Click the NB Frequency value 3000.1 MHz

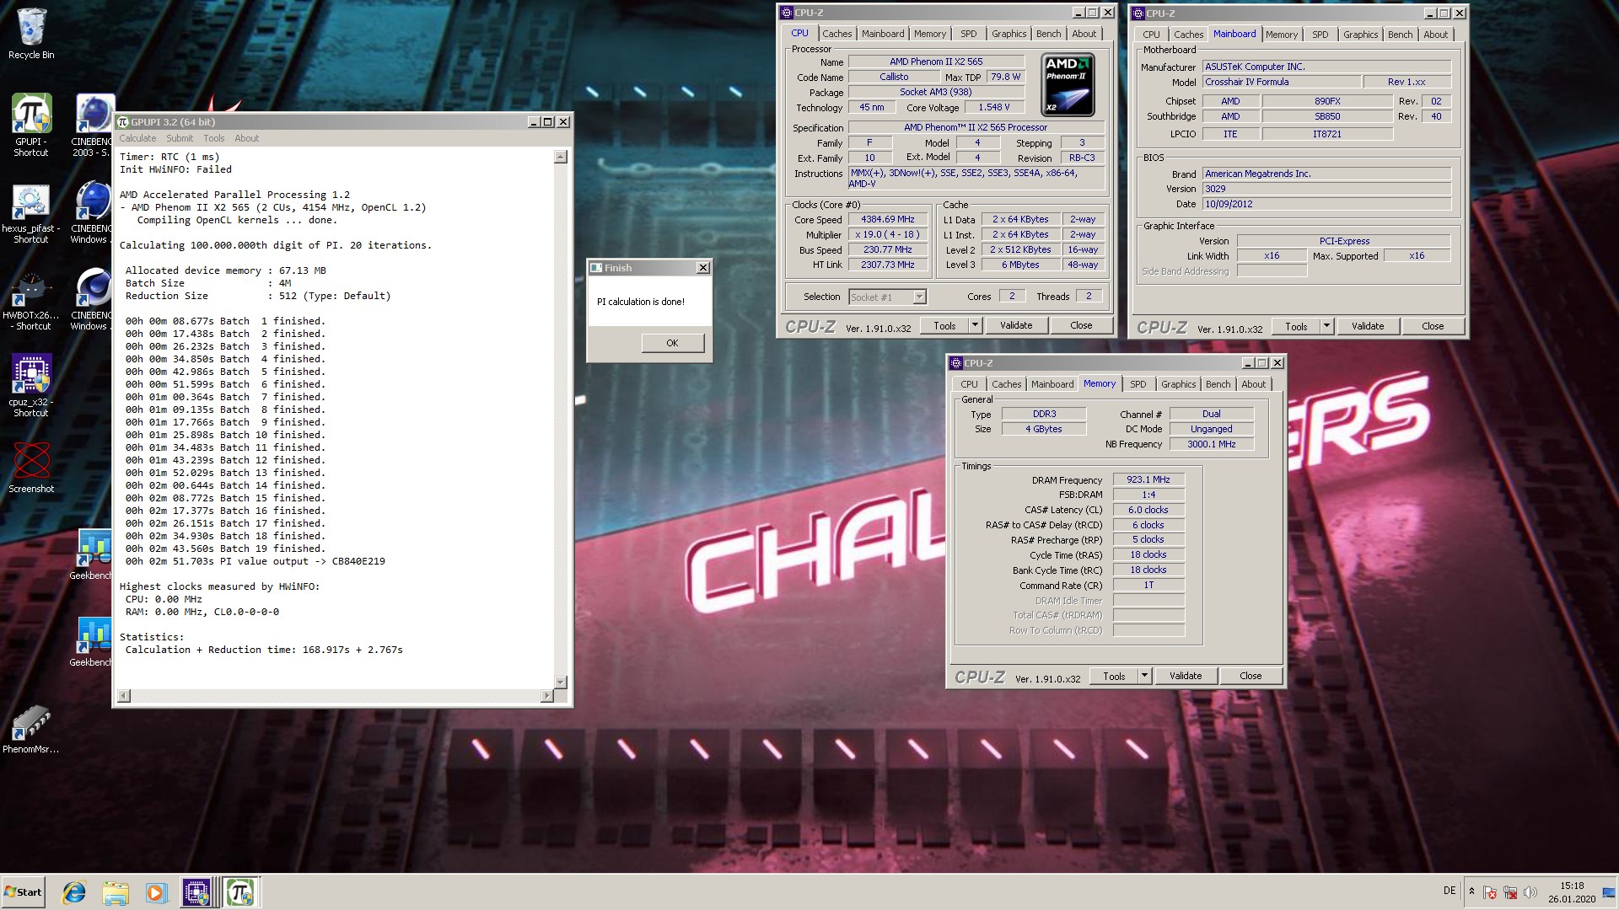[x=1211, y=444]
